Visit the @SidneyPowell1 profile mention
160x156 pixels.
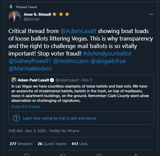[x=30, y=61]
